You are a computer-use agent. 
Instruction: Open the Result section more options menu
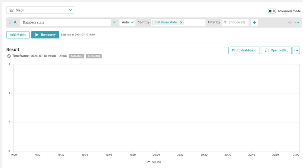coord(296,50)
